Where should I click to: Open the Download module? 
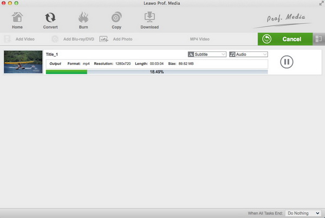click(149, 21)
